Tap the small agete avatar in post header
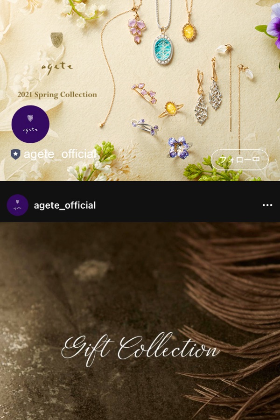The height and width of the screenshot is (420, 280). tap(17, 205)
